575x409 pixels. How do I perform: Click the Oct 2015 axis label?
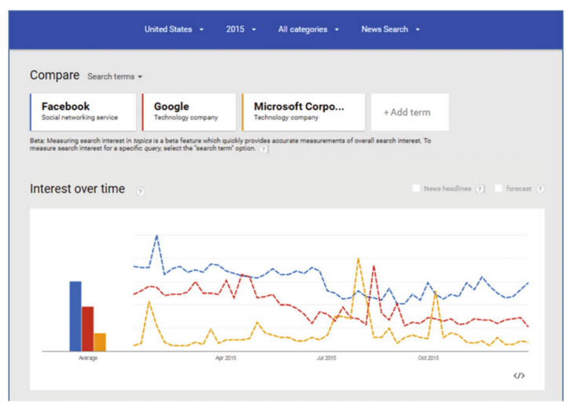point(429,358)
